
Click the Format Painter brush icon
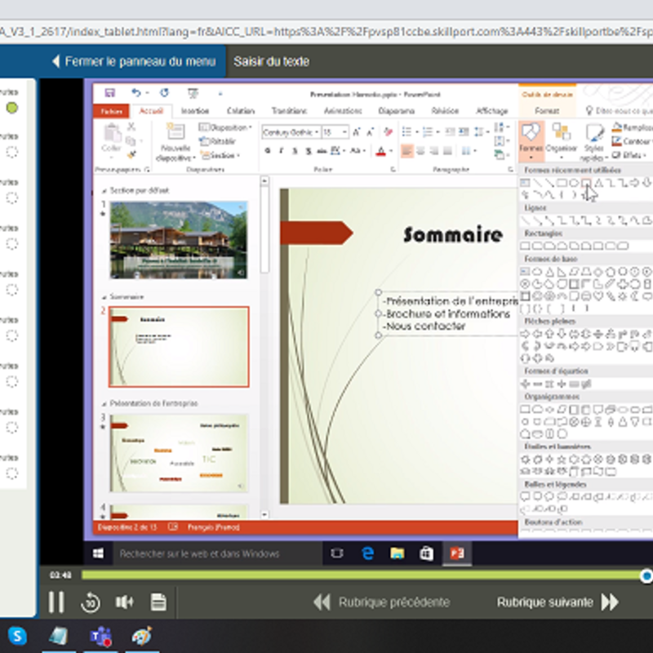pyautogui.click(x=132, y=155)
